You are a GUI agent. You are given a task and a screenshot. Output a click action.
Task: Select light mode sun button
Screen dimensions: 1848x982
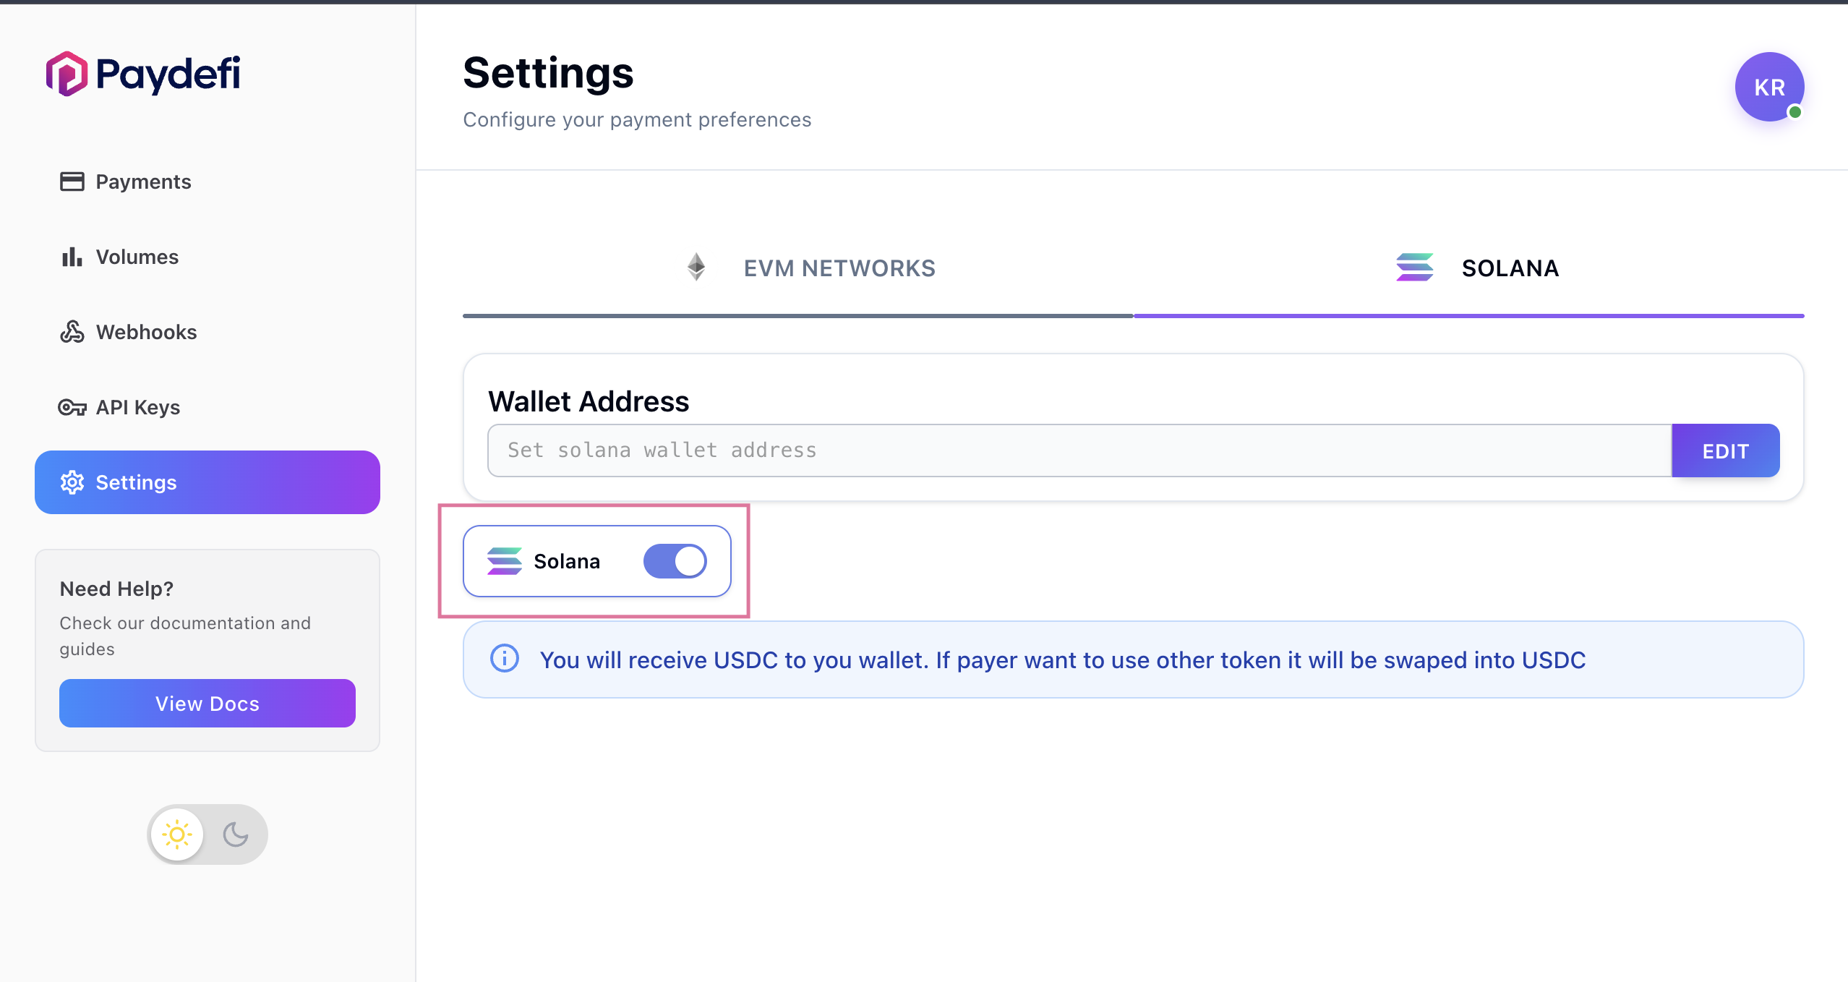pos(177,834)
